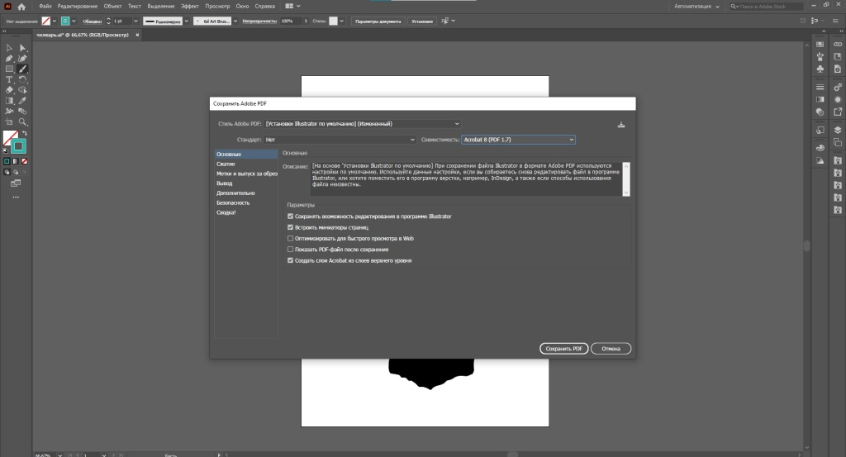Viewport: 846px width, 457px height.
Task: Open the Layers panel icon
Action: 838,130
